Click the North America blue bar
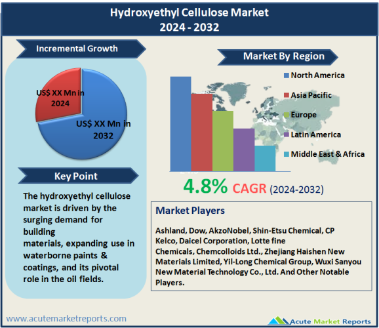 (x=180, y=124)
